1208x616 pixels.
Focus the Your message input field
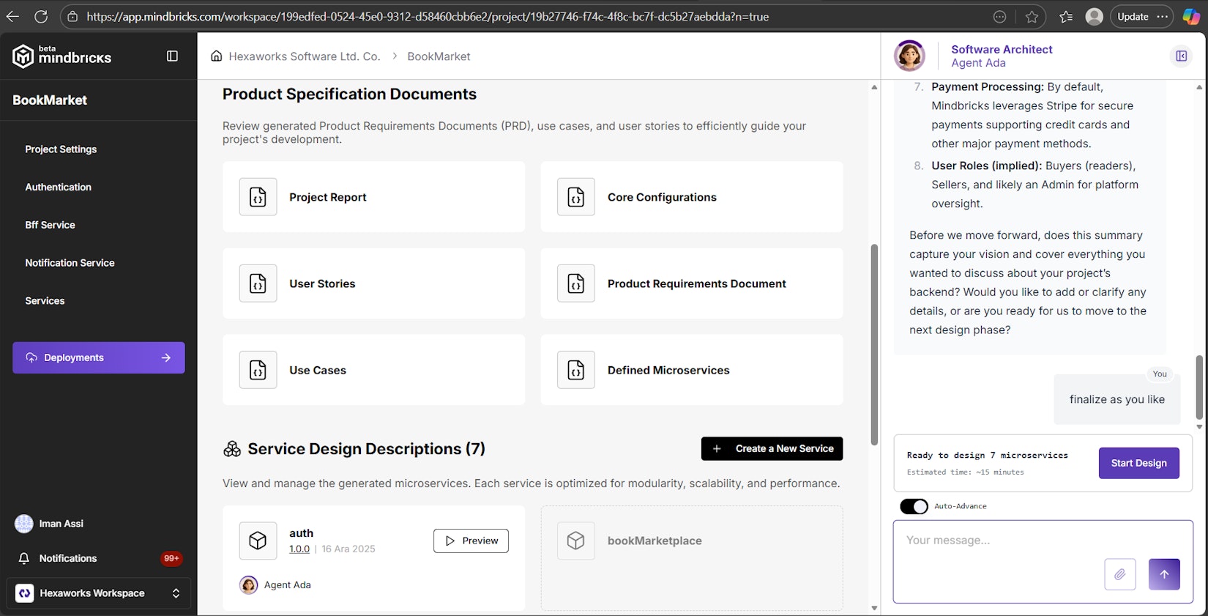(996, 541)
